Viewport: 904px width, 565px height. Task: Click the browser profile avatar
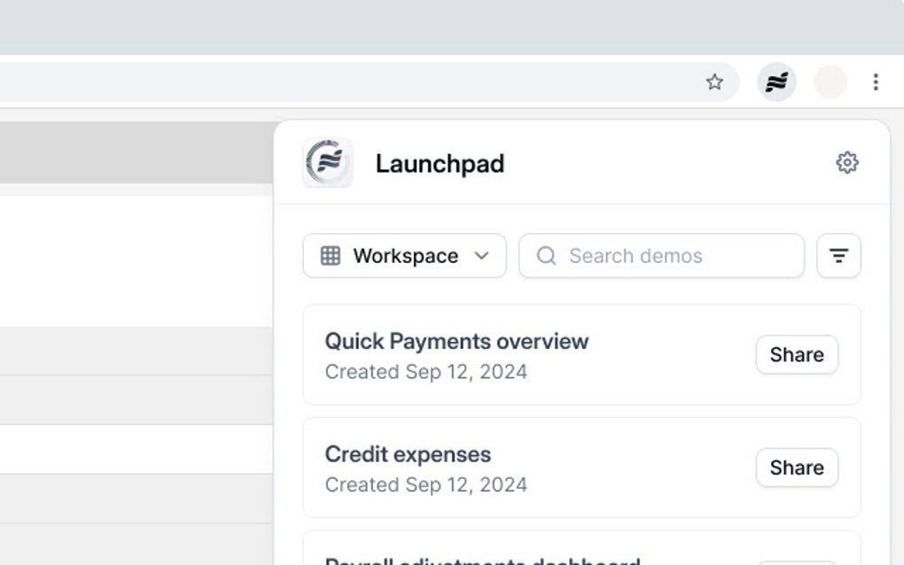[x=830, y=81]
